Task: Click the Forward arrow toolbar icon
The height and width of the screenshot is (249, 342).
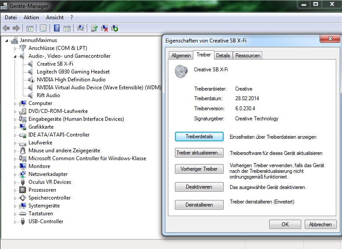Action: click(x=16, y=28)
